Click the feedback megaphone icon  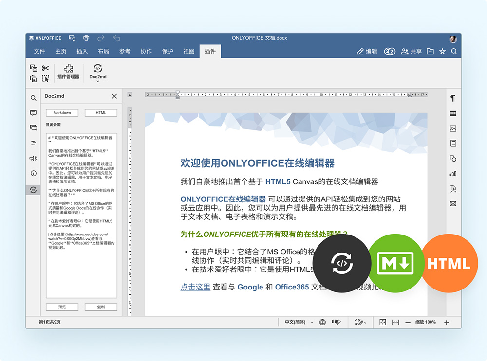[x=33, y=158]
